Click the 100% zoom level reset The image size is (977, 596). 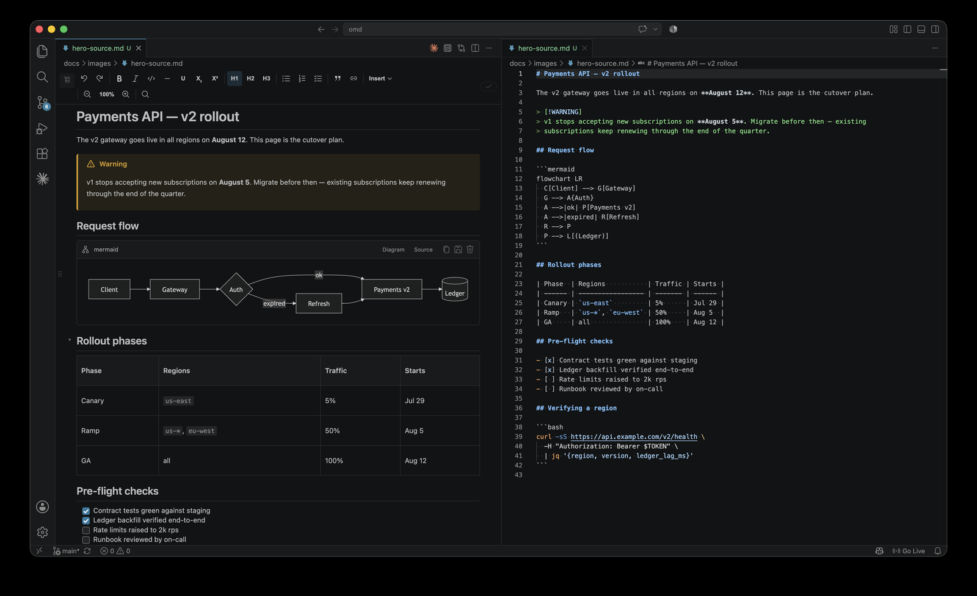point(107,94)
